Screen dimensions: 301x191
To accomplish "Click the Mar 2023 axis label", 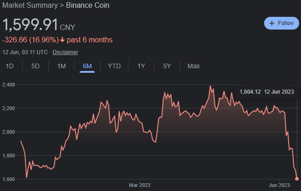I will click(139, 185).
